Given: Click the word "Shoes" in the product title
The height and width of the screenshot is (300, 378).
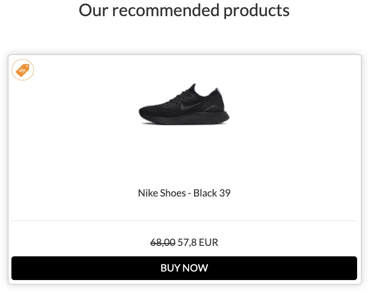Looking at the screenshot, I should 172,193.
